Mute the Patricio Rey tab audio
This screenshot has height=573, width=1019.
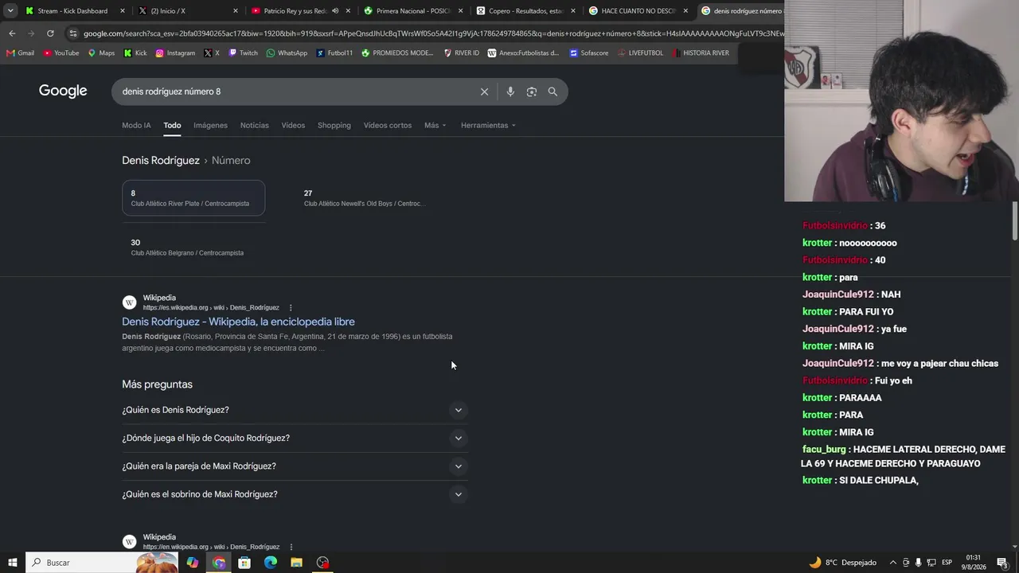click(335, 11)
